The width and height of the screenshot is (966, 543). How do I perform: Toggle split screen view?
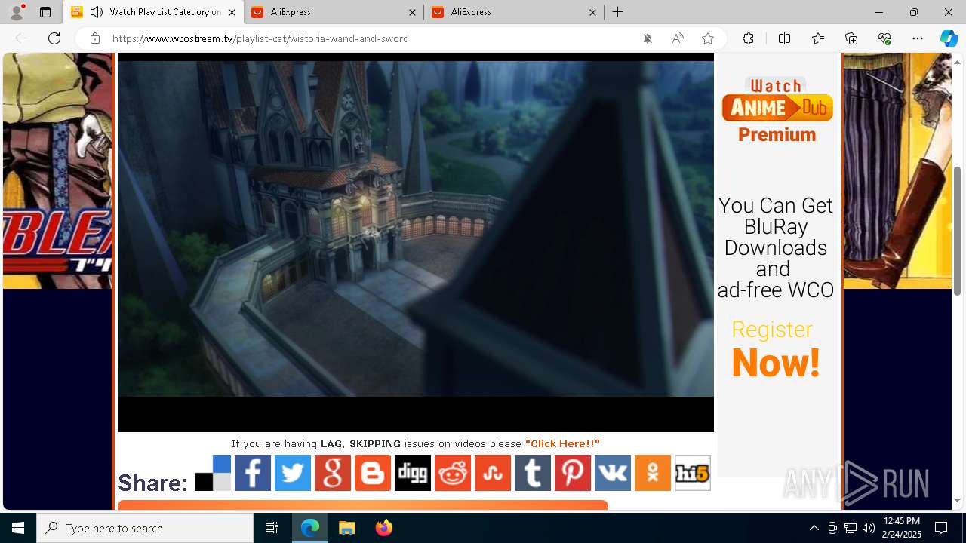pyautogui.click(x=784, y=38)
